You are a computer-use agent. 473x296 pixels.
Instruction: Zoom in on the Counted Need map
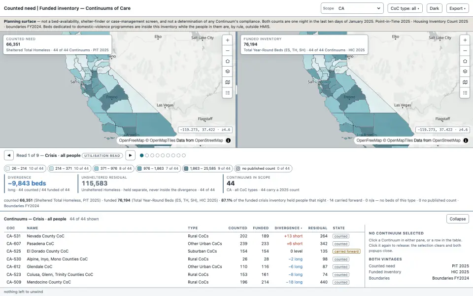click(x=228, y=40)
